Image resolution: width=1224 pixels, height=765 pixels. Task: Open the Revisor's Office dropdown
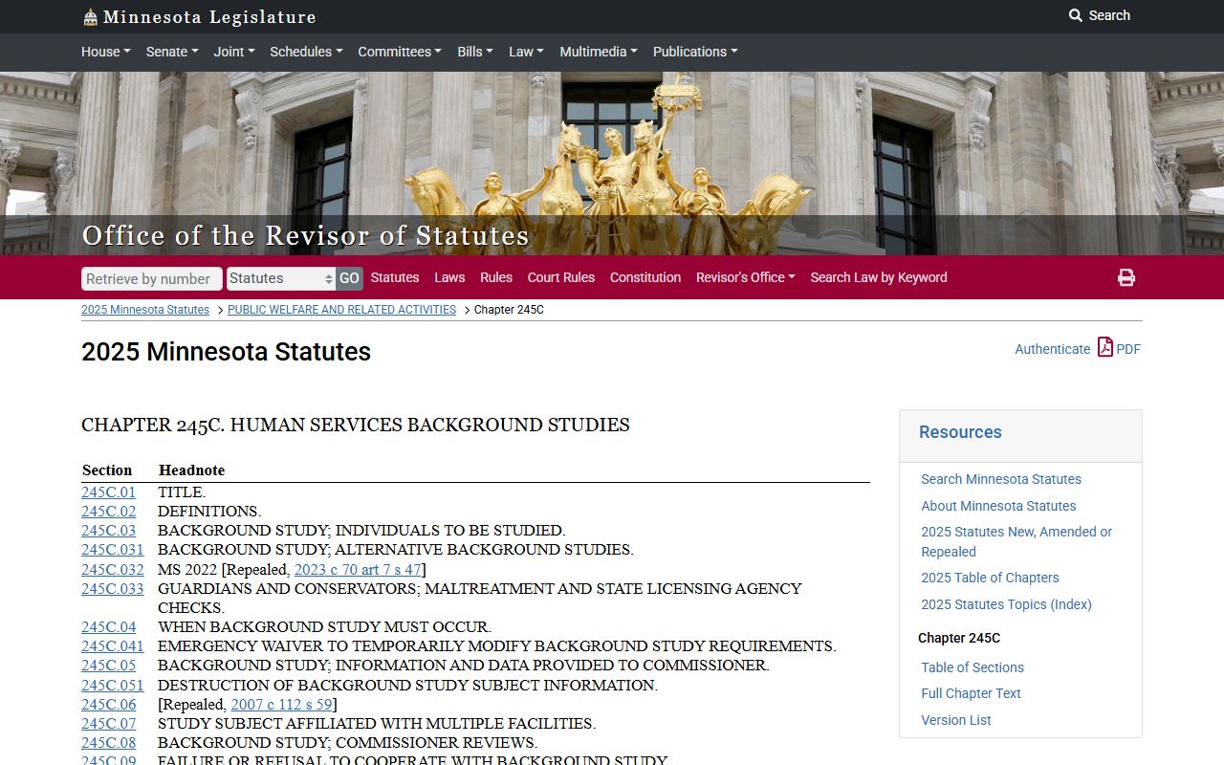[x=746, y=277]
